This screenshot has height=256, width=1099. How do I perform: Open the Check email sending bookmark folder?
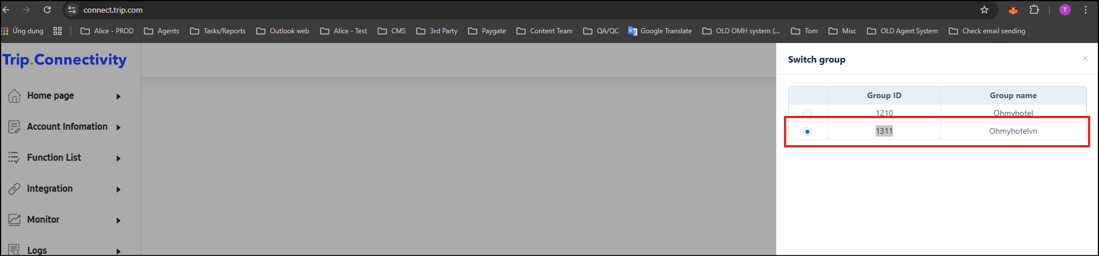pos(987,31)
